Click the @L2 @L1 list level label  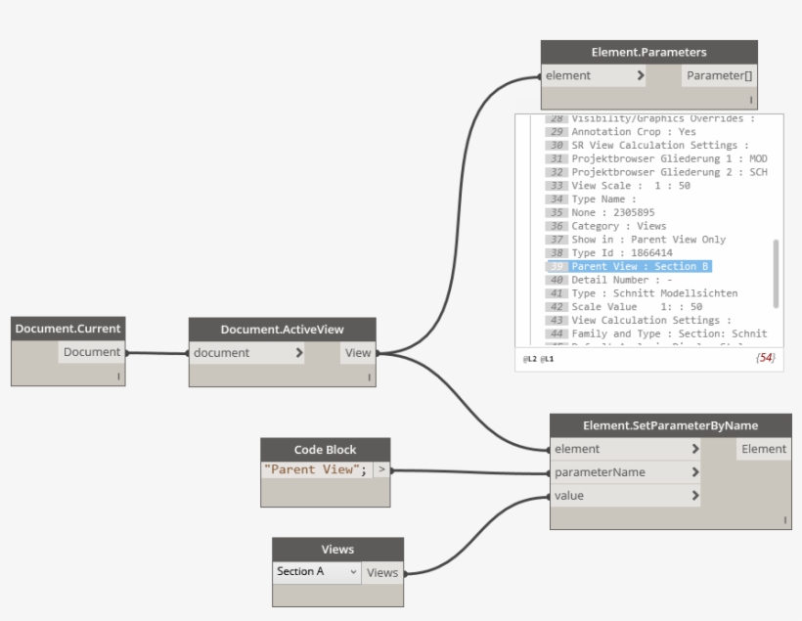(x=538, y=359)
